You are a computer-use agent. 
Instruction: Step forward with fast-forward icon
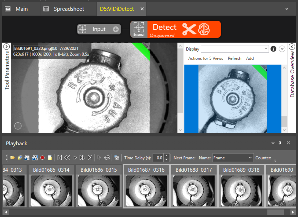[x=82, y=158]
